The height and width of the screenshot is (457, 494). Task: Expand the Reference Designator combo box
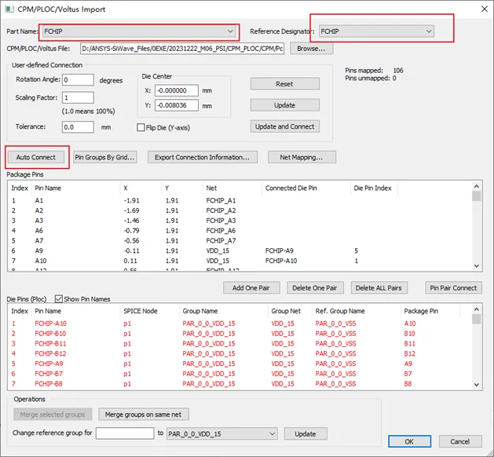click(376, 31)
